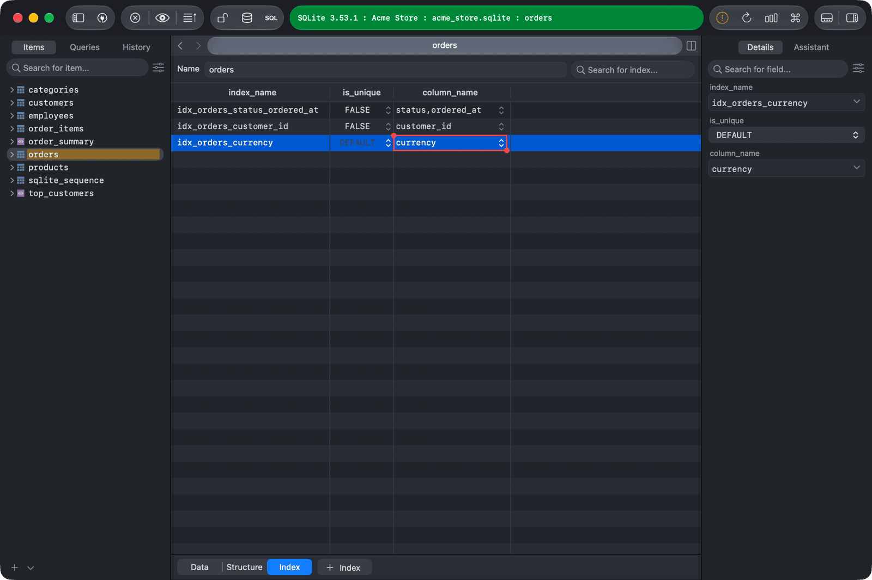872x580 pixels.
Task: Open the database cylinder icon
Action: (x=247, y=18)
